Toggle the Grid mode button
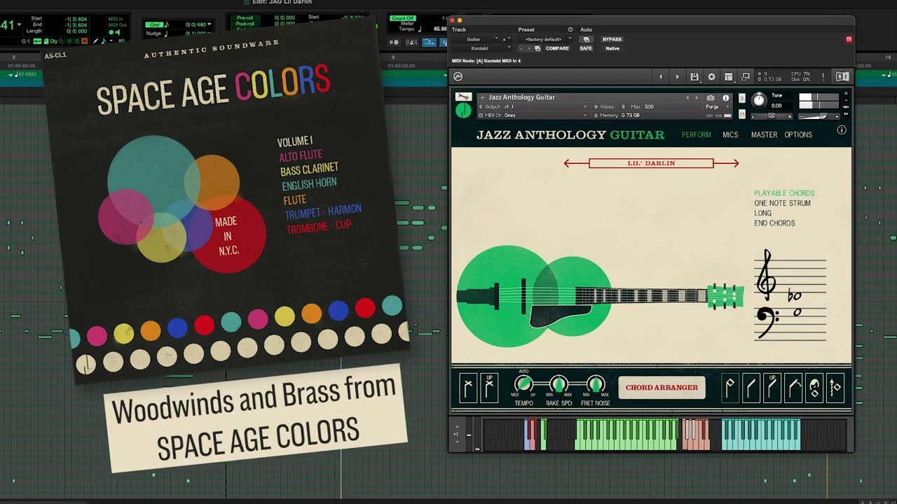 [x=154, y=24]
